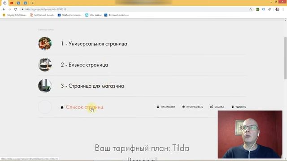
Task: Click the media/cast extension icon in toolbar
Action: click(269, 9)
